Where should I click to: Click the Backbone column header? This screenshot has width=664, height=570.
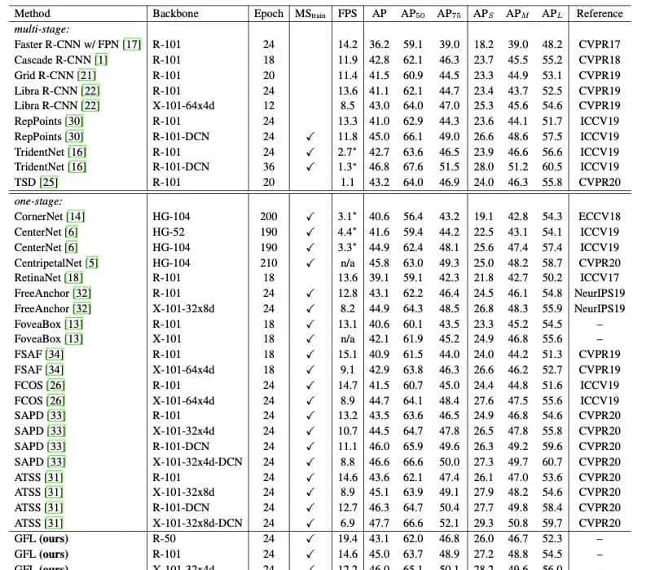(x=175, y=13)
